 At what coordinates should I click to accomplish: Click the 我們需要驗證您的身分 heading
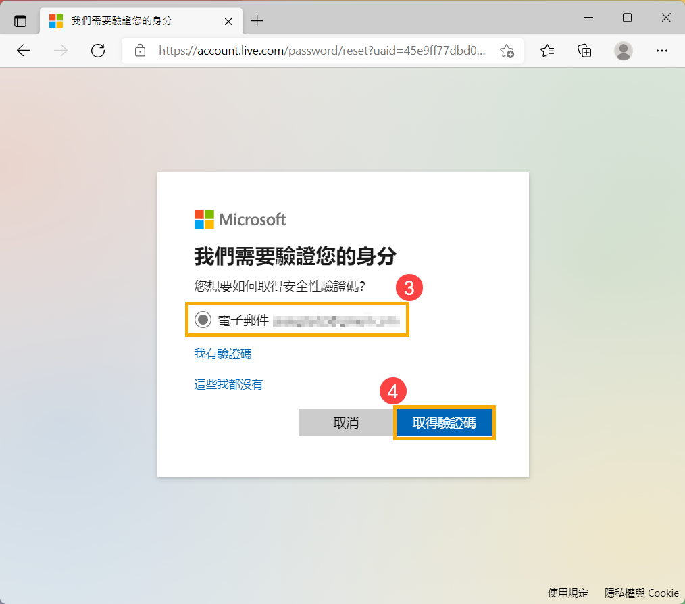click(295, 256)
